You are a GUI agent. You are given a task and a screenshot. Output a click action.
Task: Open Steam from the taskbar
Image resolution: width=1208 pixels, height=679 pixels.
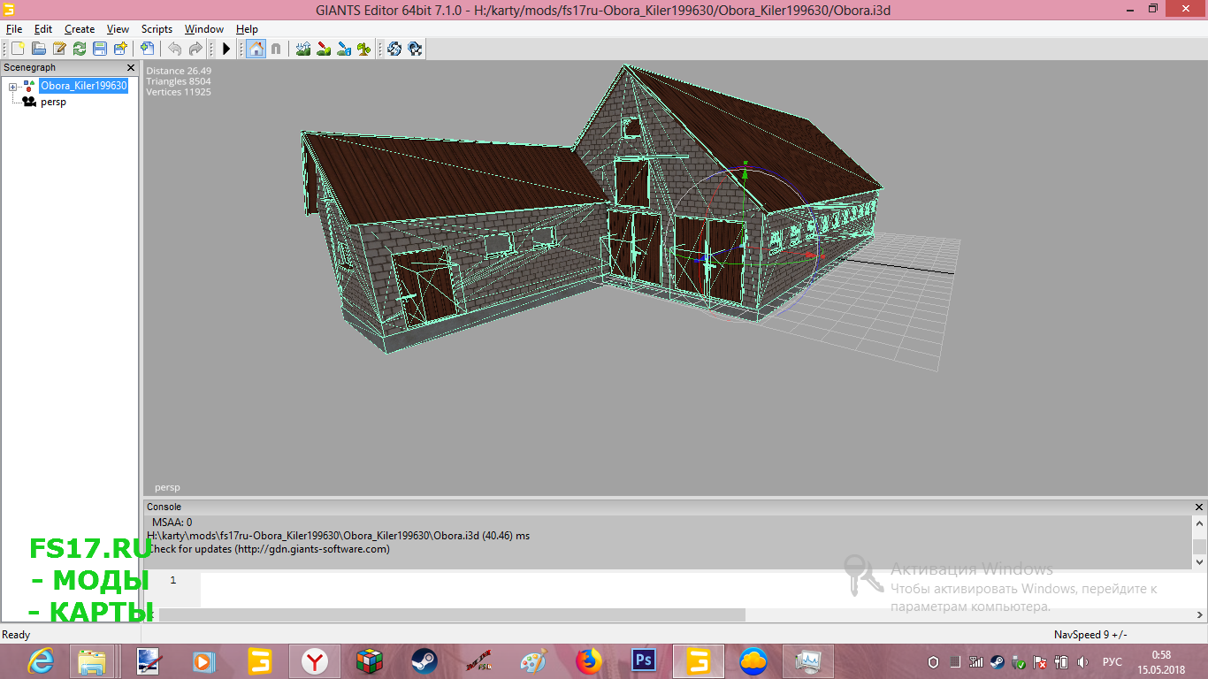click(x=424, y=661)
